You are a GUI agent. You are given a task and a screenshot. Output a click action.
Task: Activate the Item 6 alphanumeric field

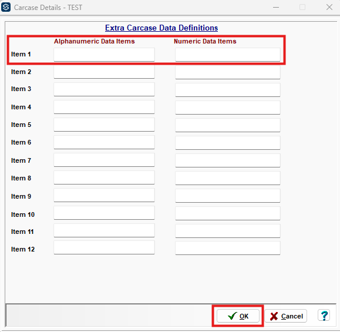[x=104, y=142]
